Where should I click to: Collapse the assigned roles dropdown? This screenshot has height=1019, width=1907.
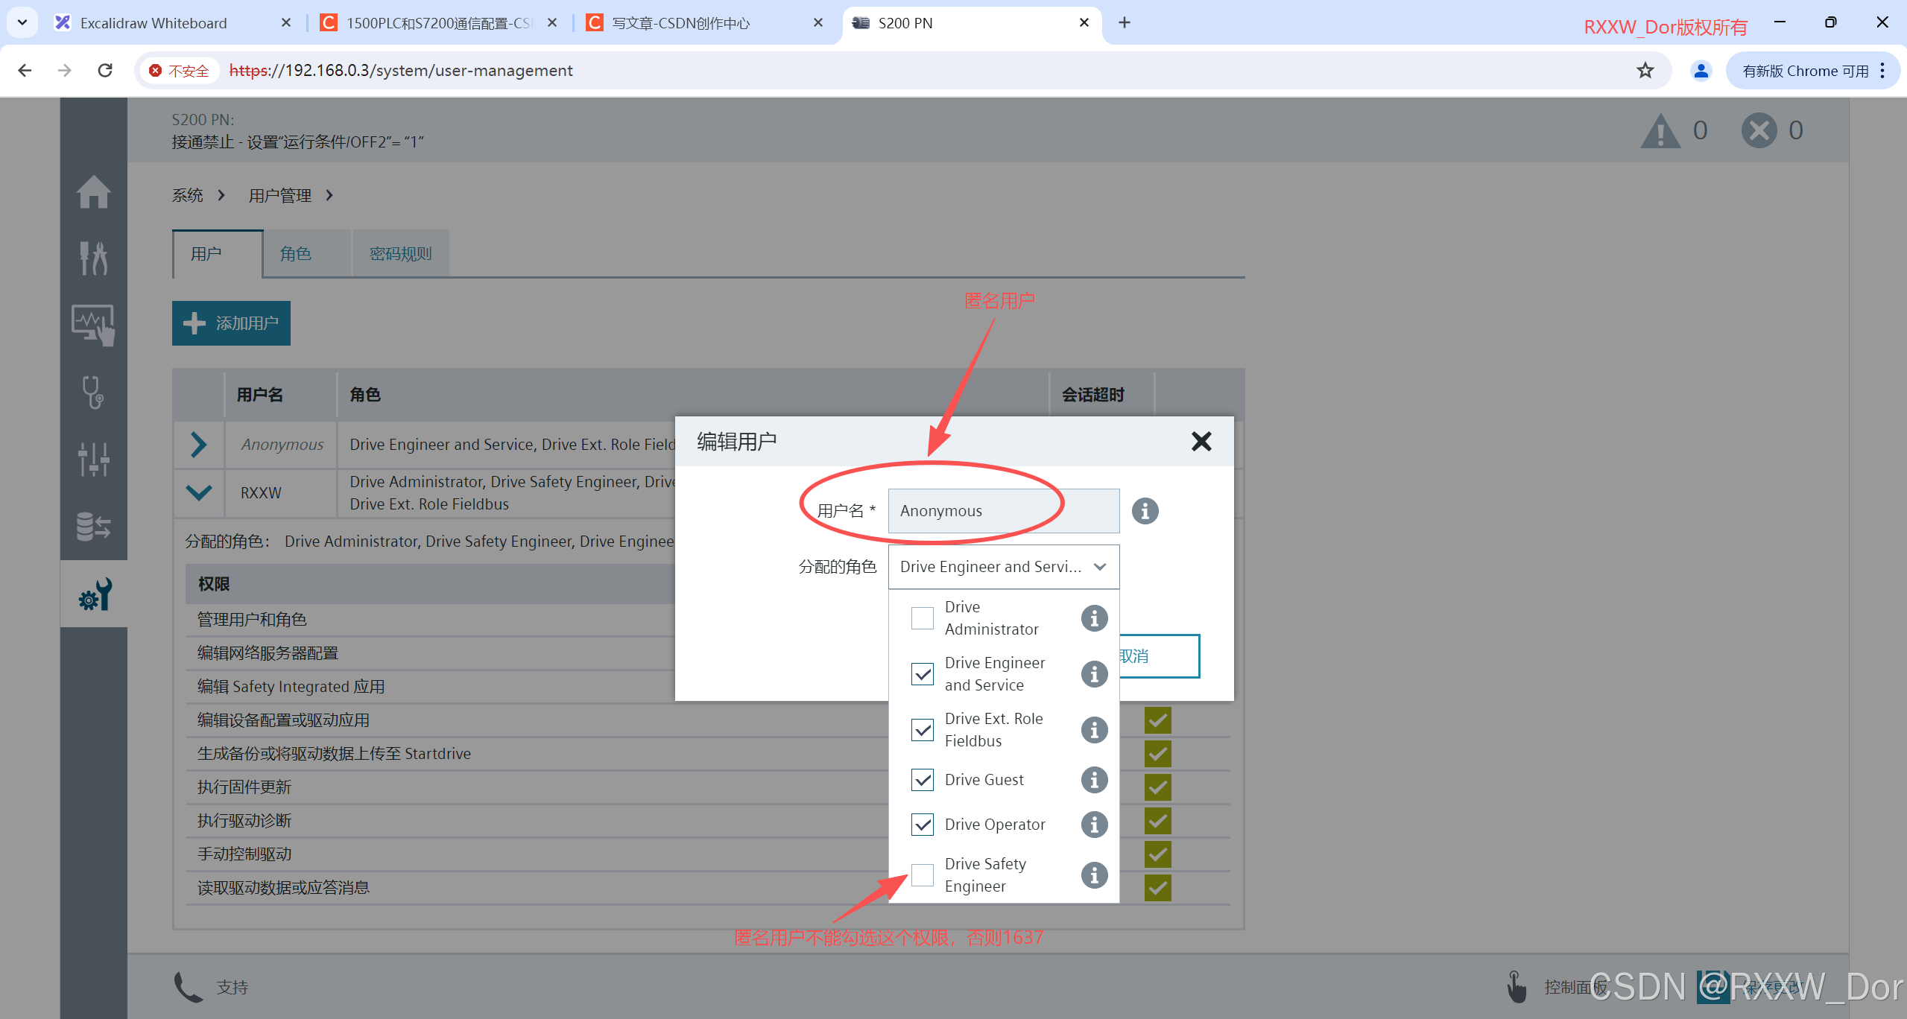tap(1100, 567)
